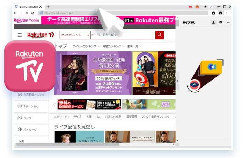Click the ライブ broadcast signal icon
This screenshot has height=158, width=249.
coord(20,118)
